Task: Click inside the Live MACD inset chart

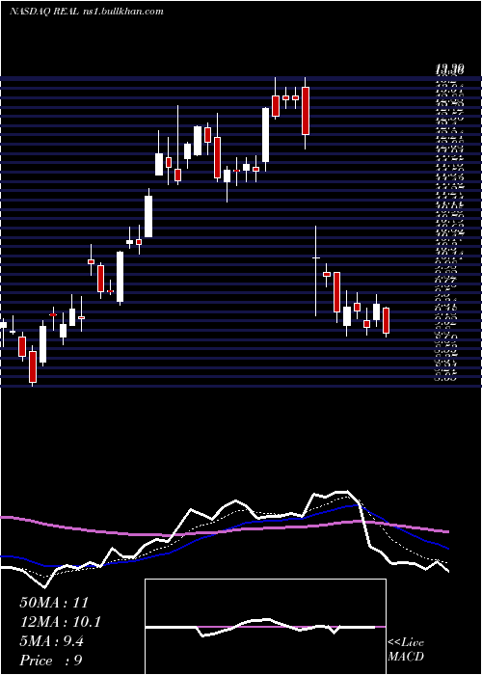Action: 265,627
